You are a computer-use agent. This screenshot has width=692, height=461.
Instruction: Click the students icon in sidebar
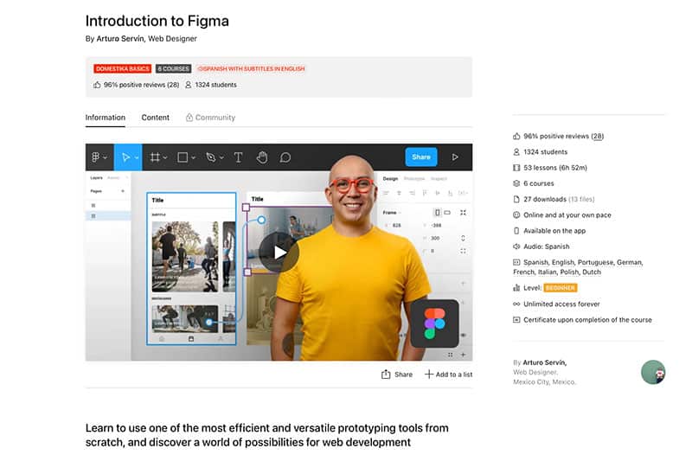pos(516,151)
